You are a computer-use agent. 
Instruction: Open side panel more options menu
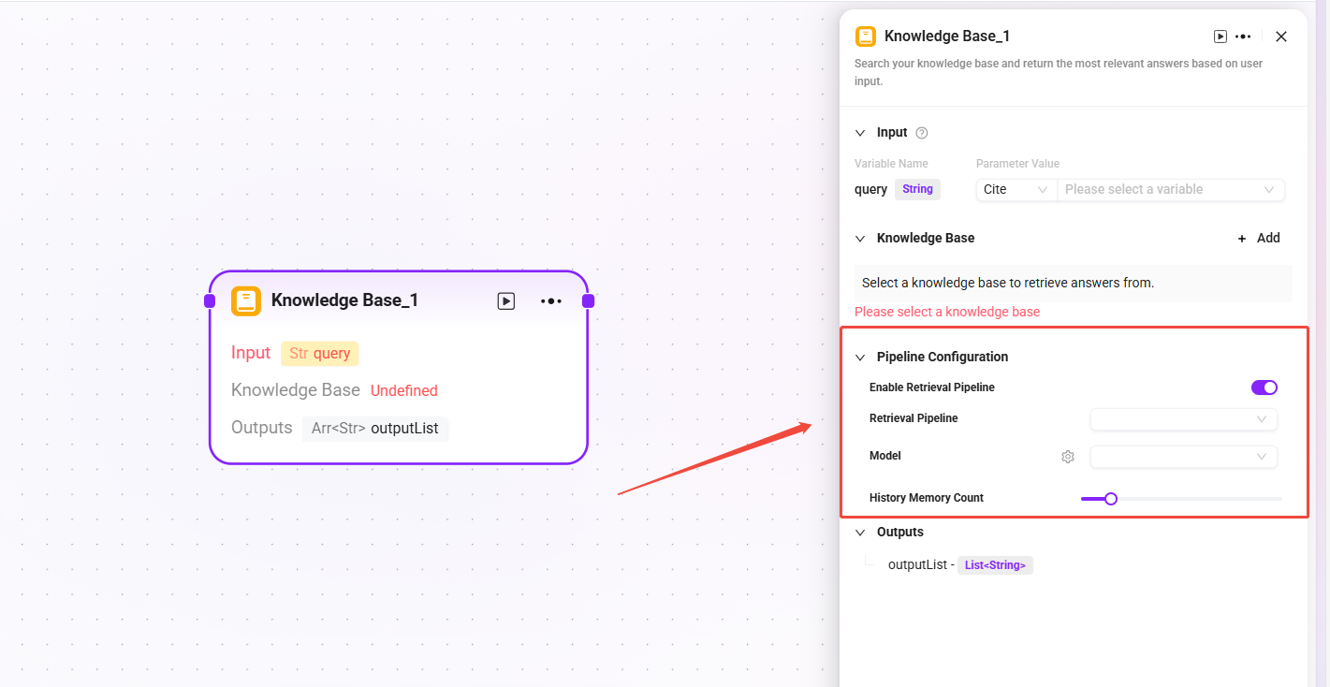tap(1243, 37)
